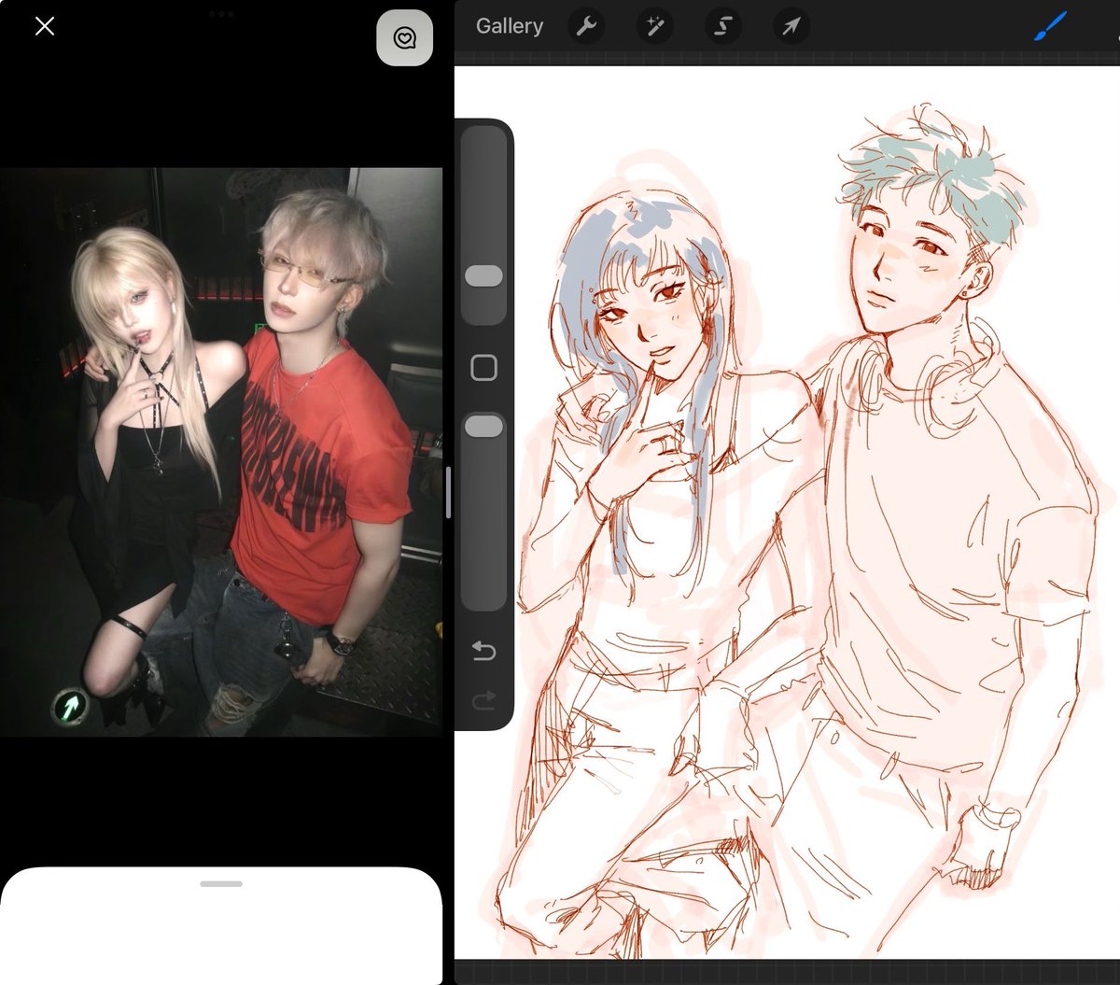Click the brush opacity slider handle
1120x985 pixels.
[x=483, y=426]
